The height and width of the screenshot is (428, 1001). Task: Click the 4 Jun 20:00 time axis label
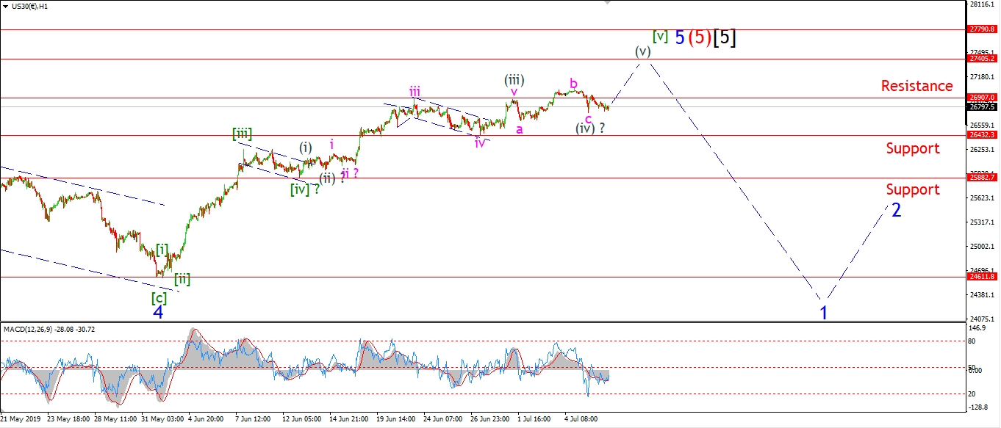[206, 420]
